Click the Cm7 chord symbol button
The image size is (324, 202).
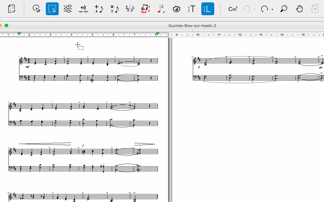[x=233, y=9]
